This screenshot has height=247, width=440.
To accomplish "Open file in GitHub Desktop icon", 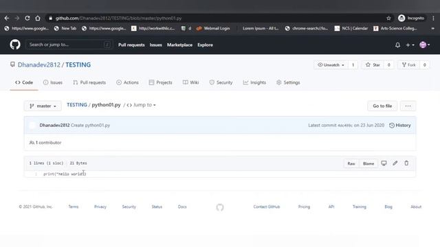I will [x=384, y=163].
